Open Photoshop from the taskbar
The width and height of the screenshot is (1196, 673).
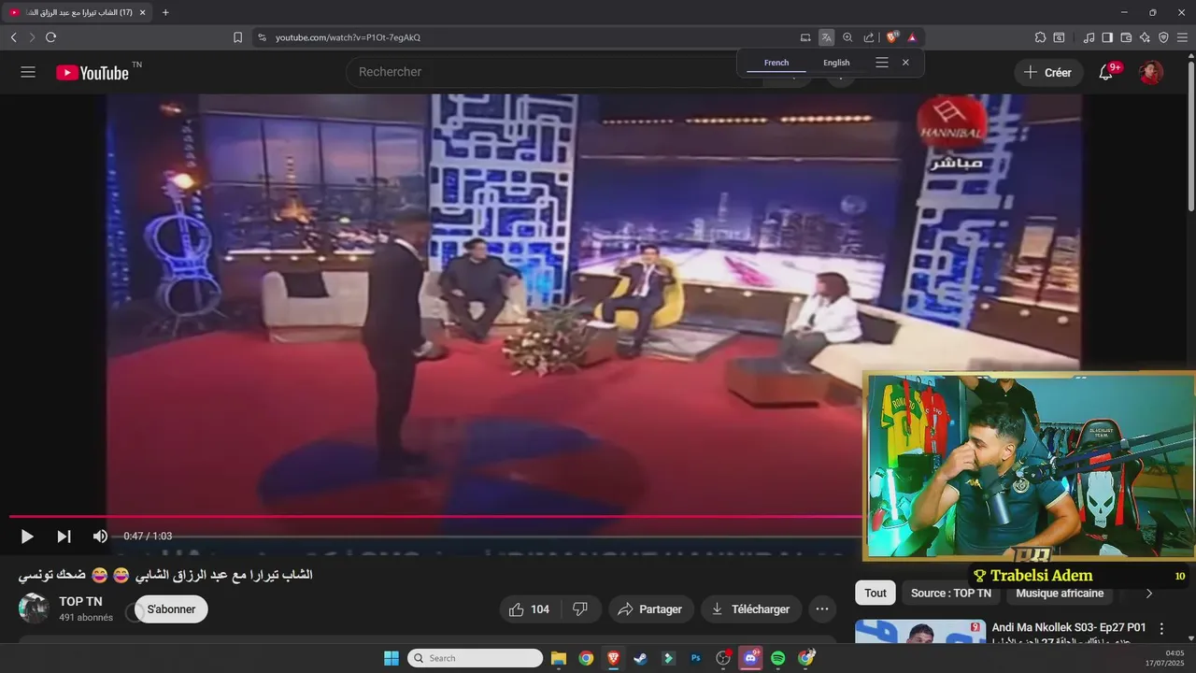(x=696, y=658)
